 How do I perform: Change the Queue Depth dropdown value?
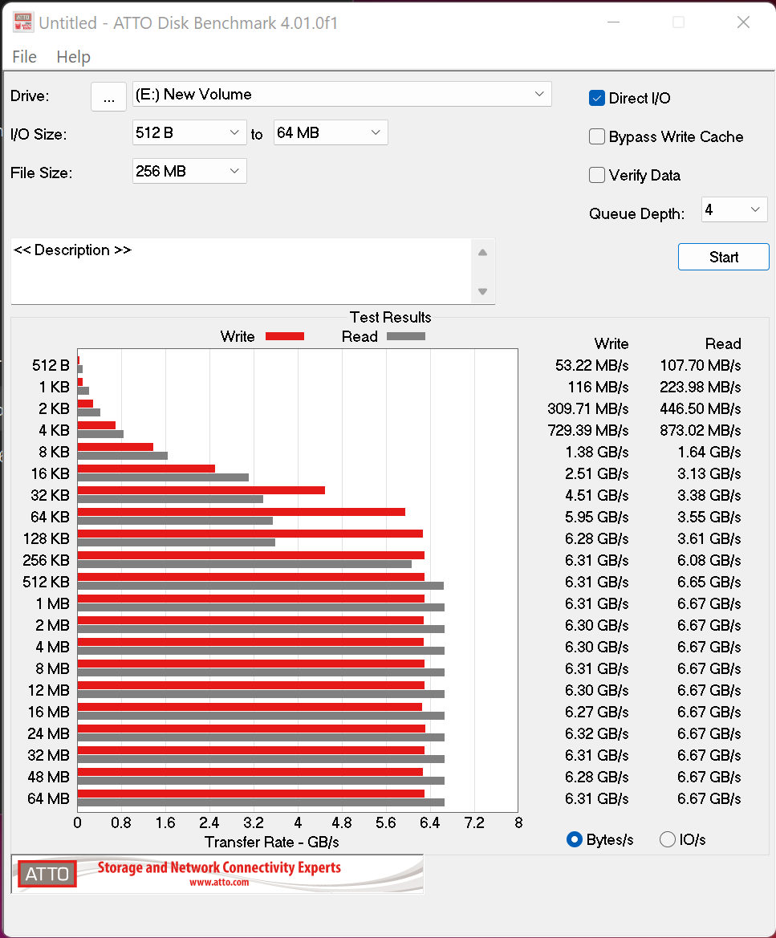(x=734, y=210)
